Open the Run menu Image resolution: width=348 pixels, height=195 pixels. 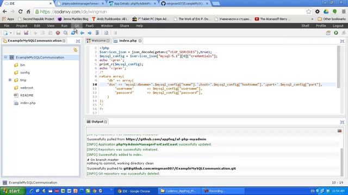[64, 25]
